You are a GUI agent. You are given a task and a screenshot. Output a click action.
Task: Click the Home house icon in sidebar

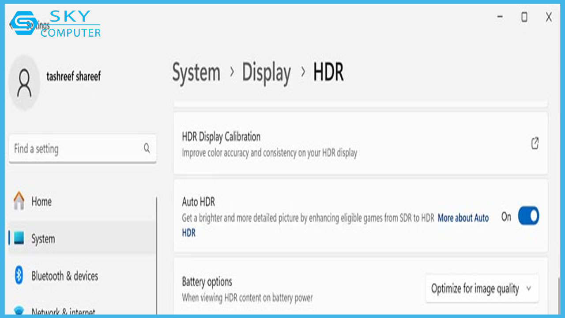(19, 201)
